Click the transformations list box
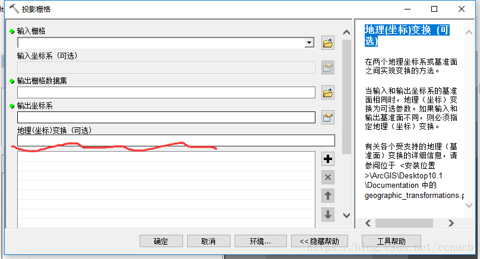This screenshot has width=480, height=259. (166, 190)
